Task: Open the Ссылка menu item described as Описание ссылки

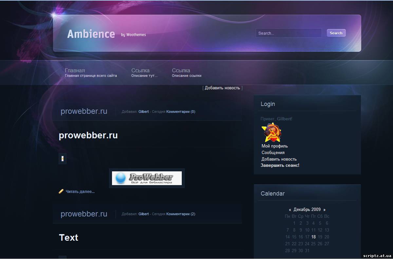Action: click(x=181, y=70)
